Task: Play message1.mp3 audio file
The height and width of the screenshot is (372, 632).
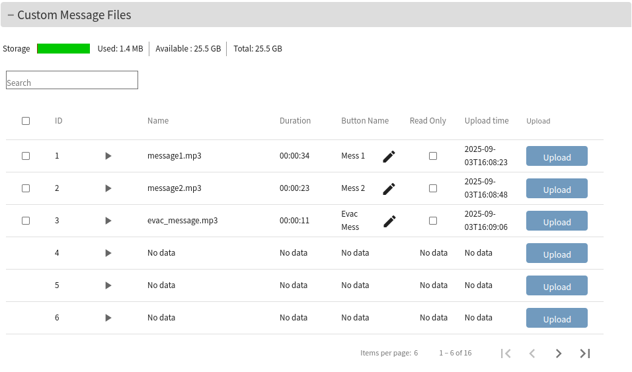Action: [x=108, y=156]
